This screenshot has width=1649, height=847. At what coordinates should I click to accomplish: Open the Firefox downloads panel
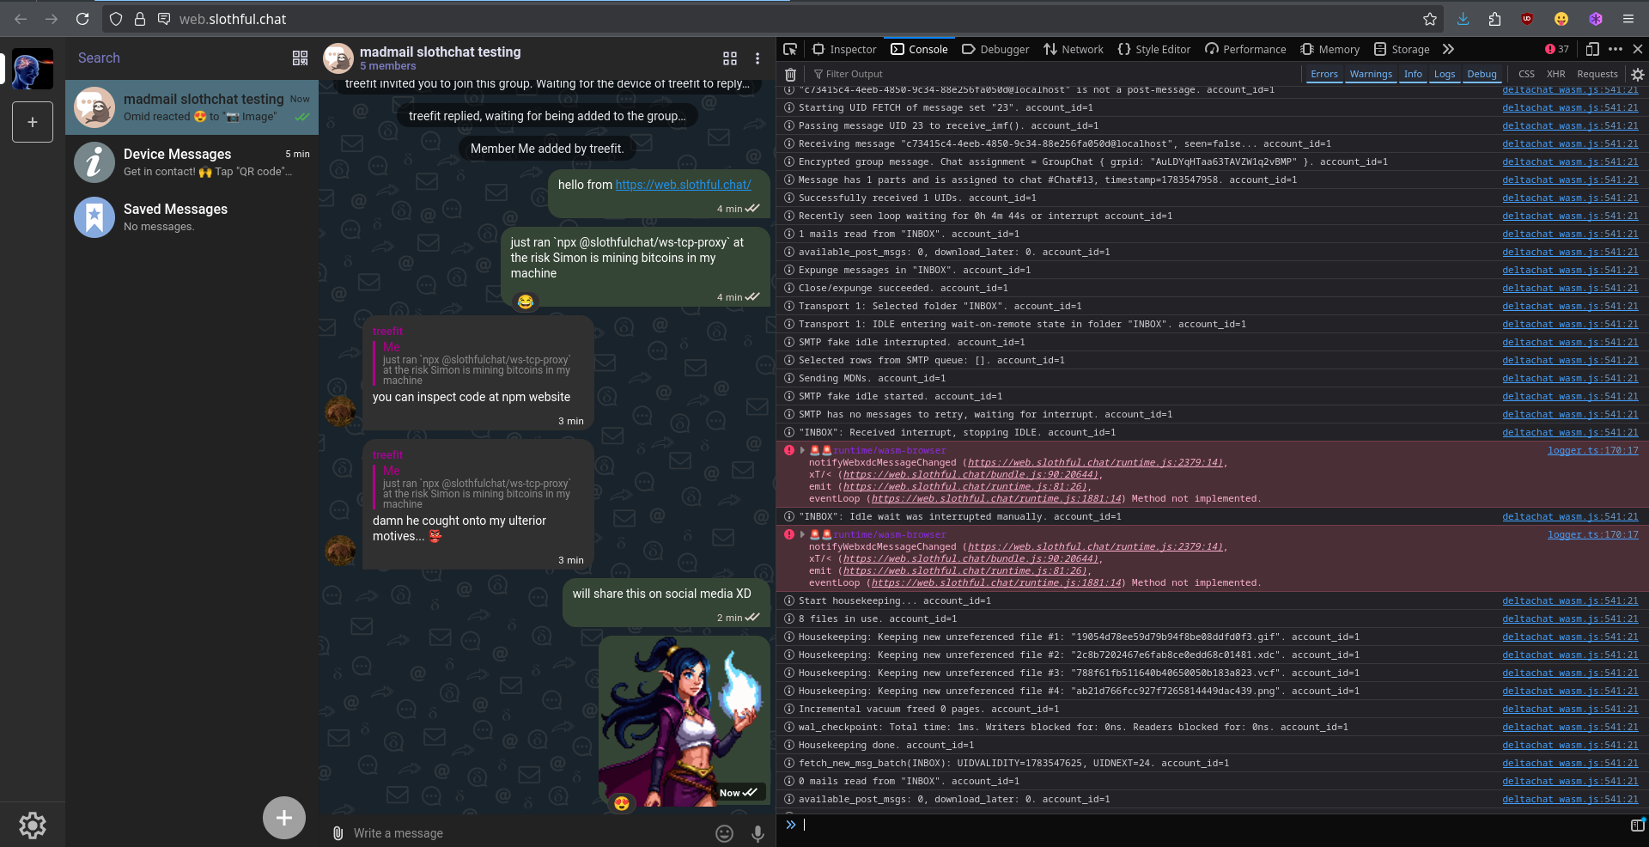1463,19
